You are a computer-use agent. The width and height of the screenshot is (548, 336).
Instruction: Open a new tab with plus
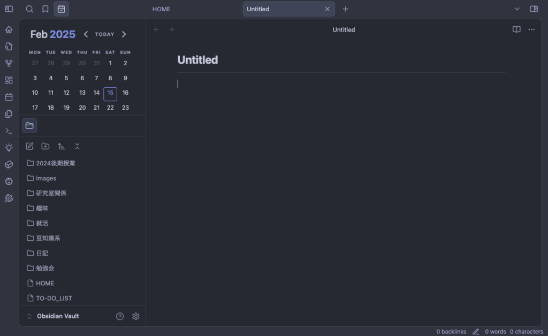point(346,9)
